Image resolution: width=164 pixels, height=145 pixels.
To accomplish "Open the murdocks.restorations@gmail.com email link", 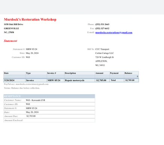I will 114,33.
